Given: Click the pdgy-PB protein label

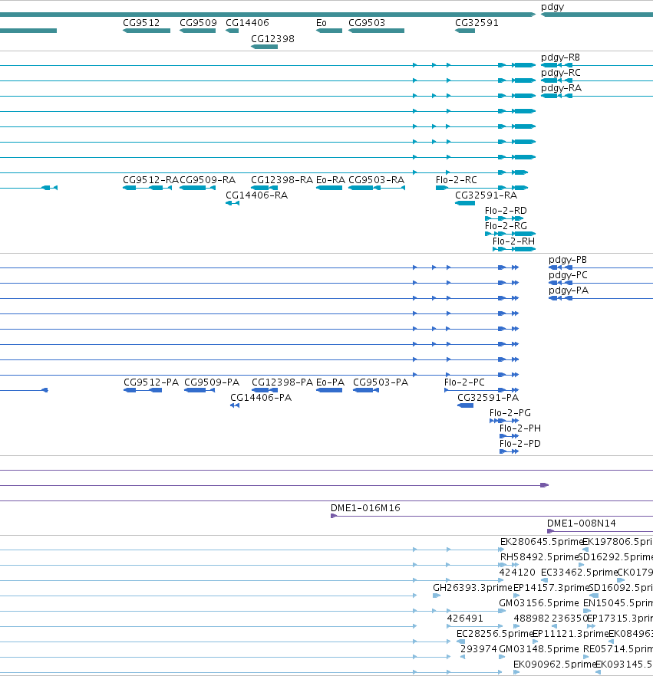Looking at the screenshot, I should (568, 260).
